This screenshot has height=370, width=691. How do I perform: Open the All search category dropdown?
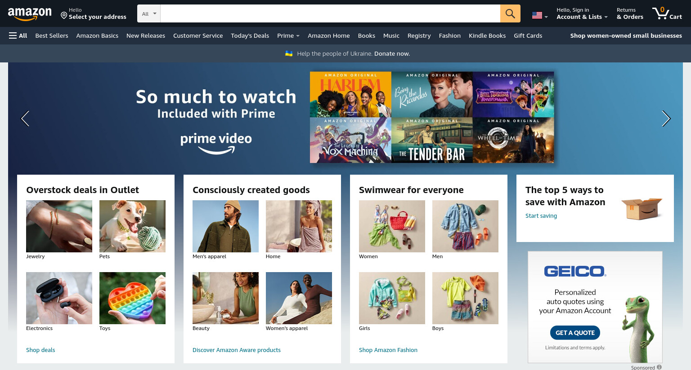(149, 13)
